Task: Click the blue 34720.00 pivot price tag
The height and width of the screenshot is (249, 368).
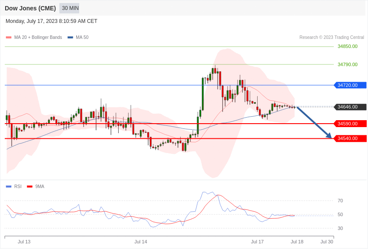Action: coord(350,85)
